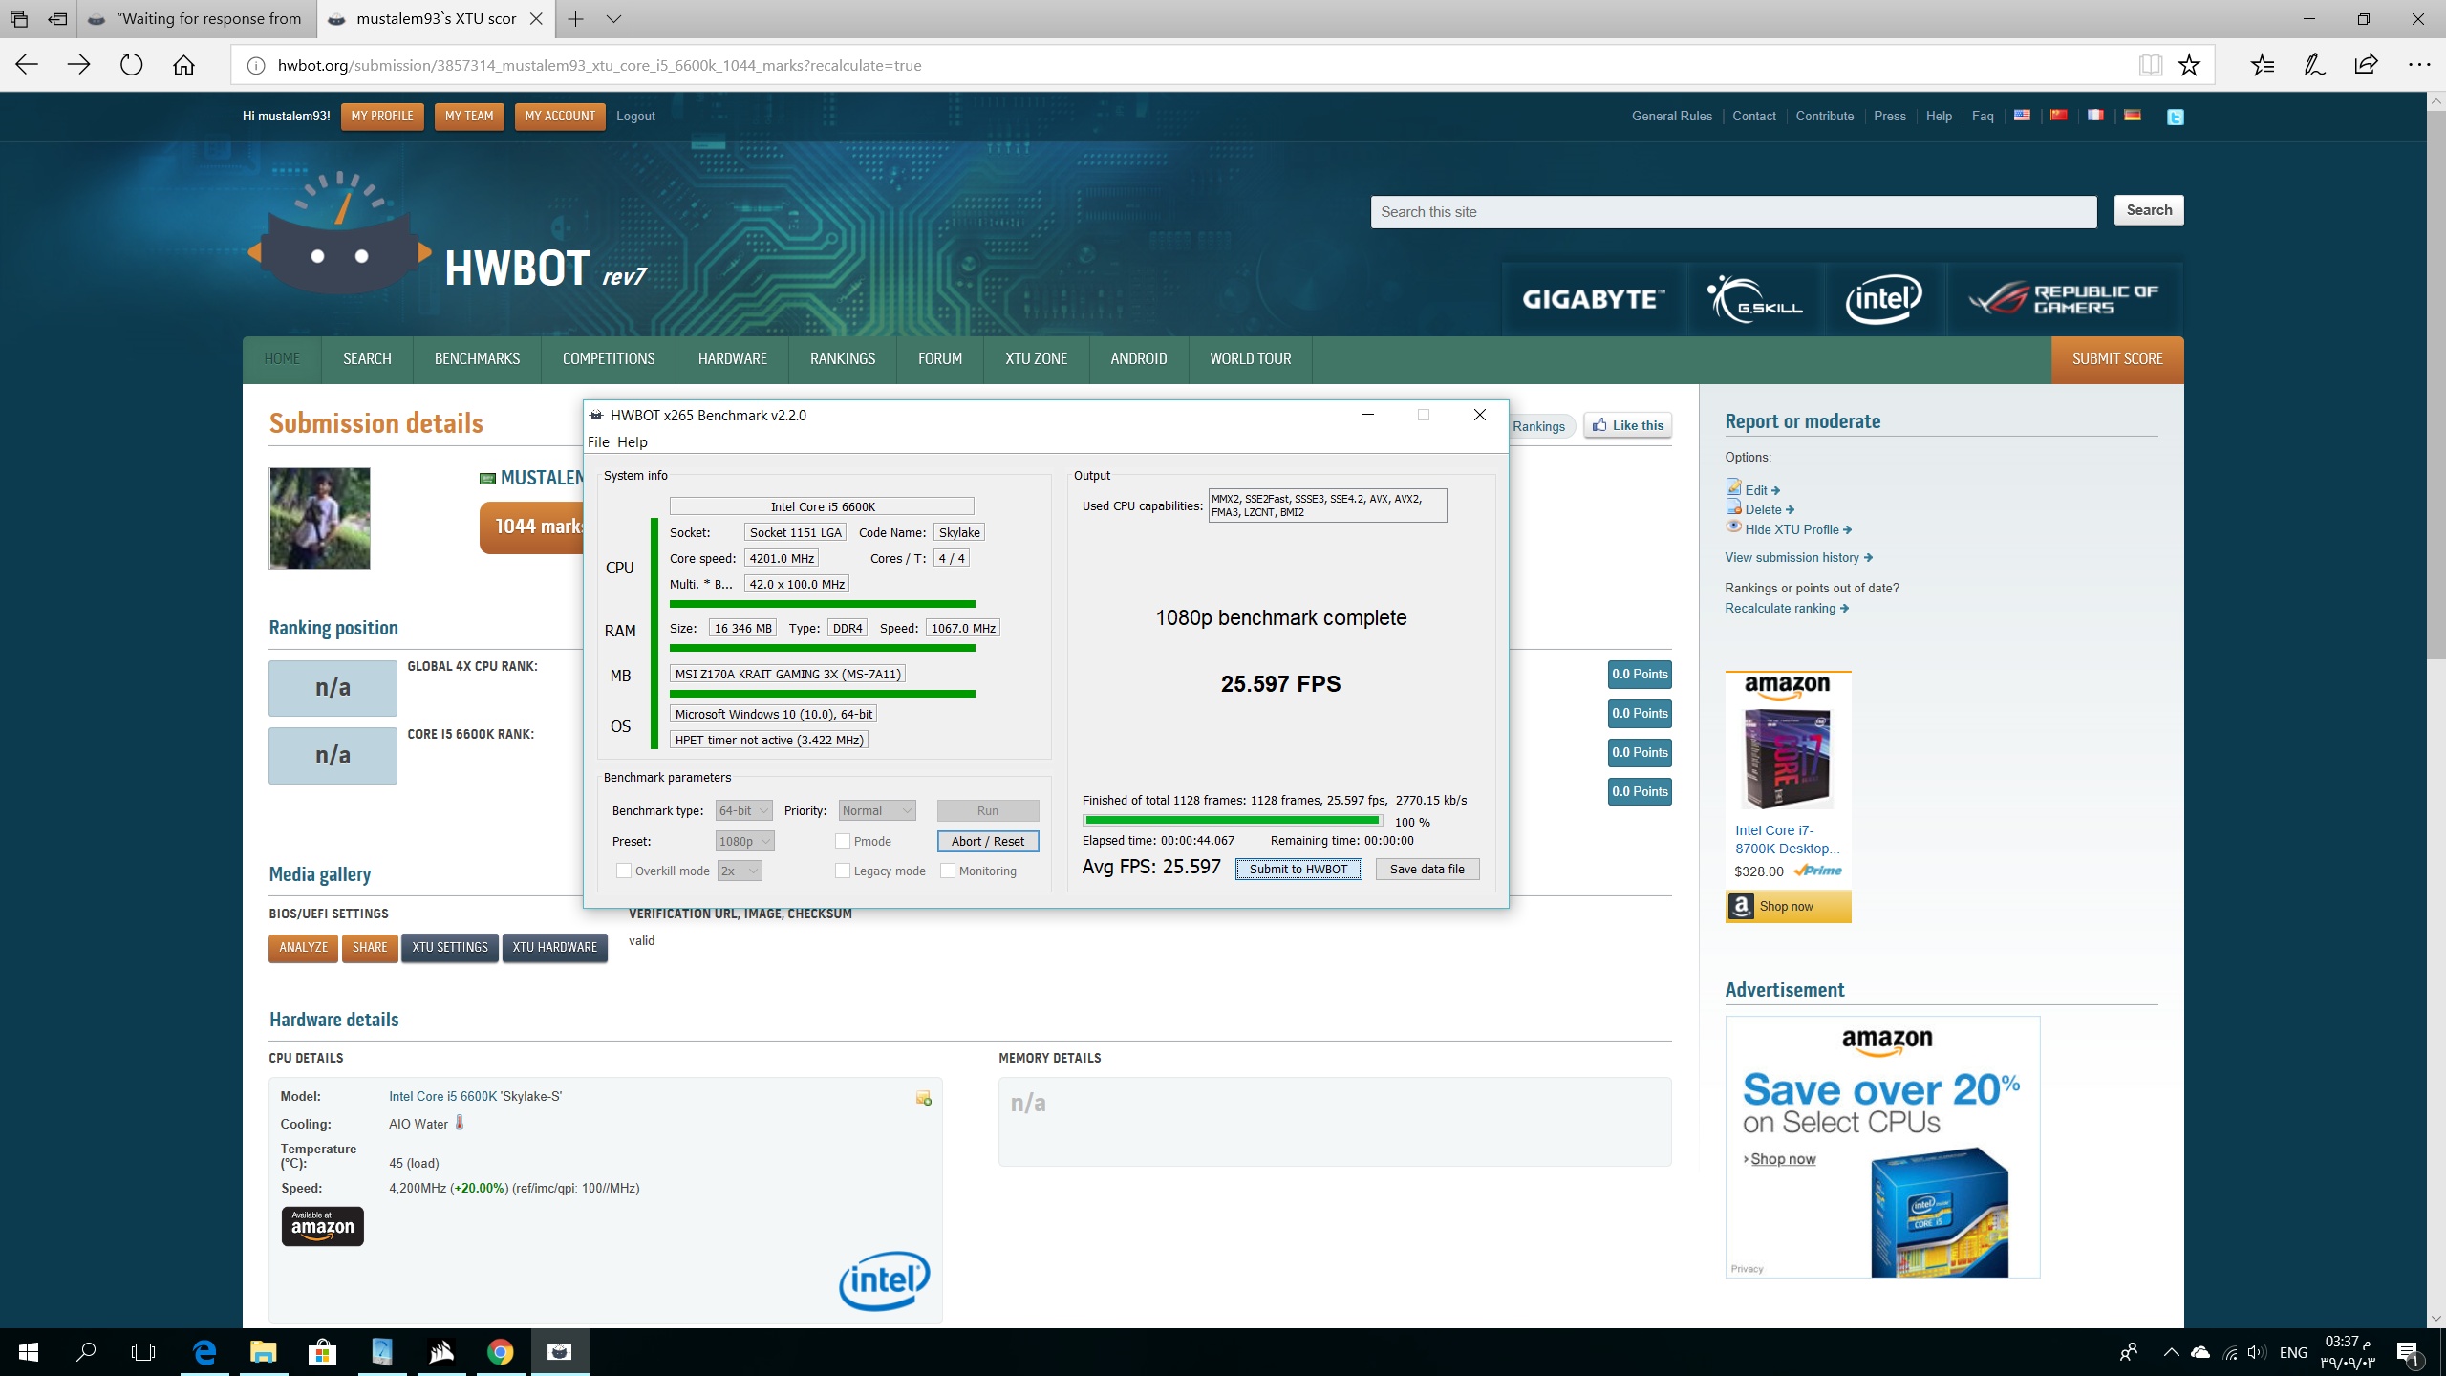Image resolution: width=2446 pixels, height=1376 pixels.
Task: Open Chrome from taskbar
Action: pos(500,1352)
